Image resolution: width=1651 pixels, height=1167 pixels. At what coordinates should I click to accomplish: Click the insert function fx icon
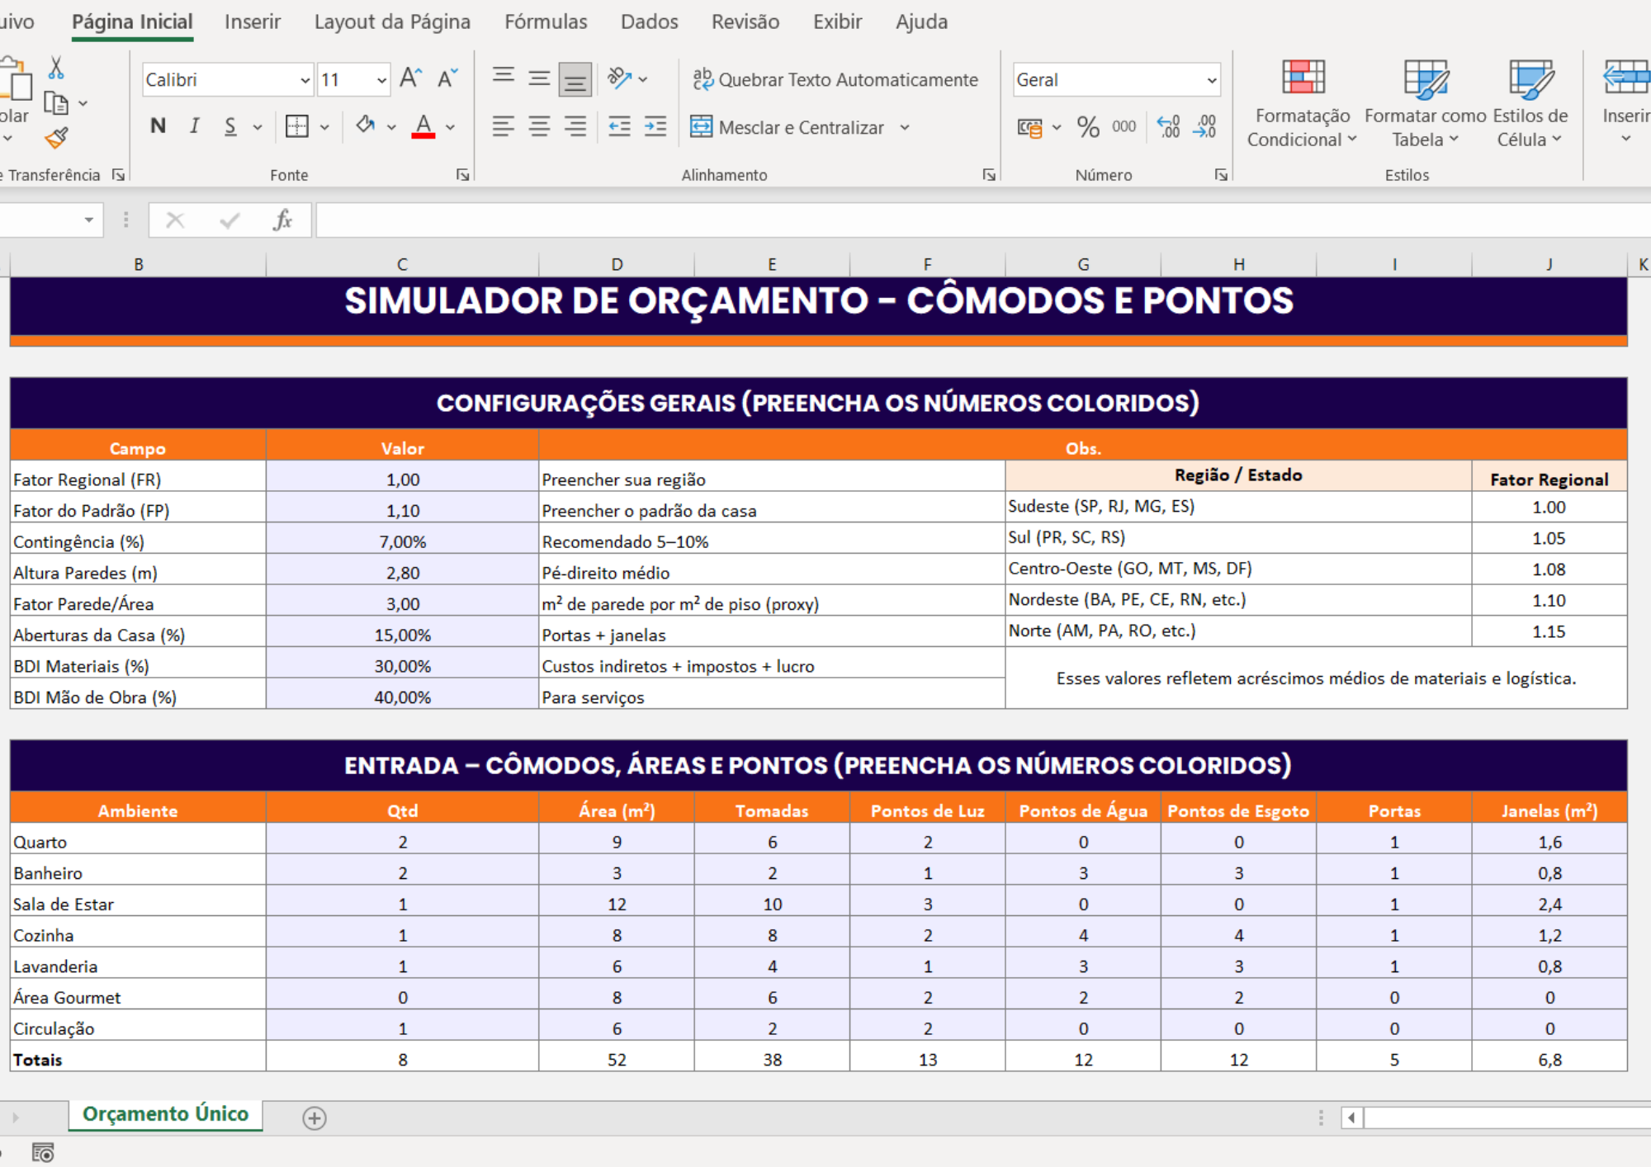tap(282, 220)
